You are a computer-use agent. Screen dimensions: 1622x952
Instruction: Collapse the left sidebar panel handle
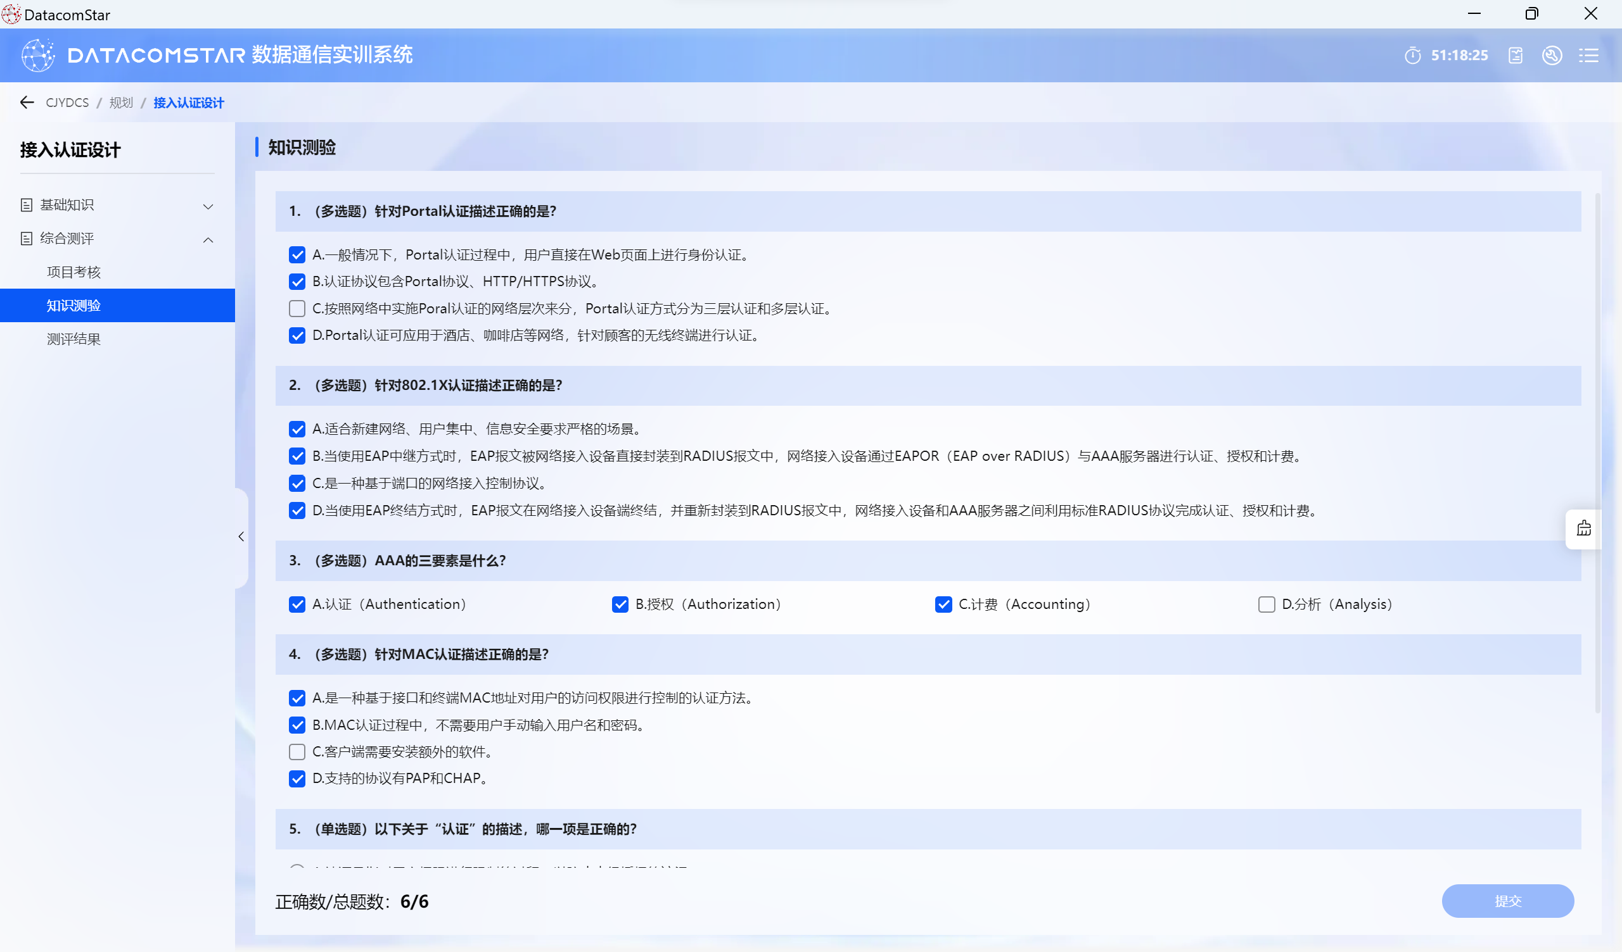point(241,537)
